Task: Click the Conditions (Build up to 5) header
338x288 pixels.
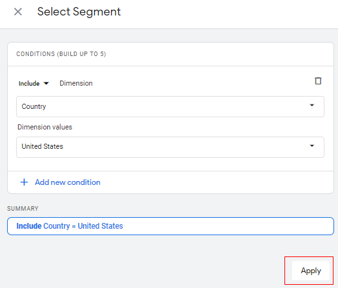Action: [61, 54]
